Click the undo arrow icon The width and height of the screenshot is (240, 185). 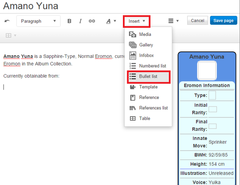[x=7, y=21]
